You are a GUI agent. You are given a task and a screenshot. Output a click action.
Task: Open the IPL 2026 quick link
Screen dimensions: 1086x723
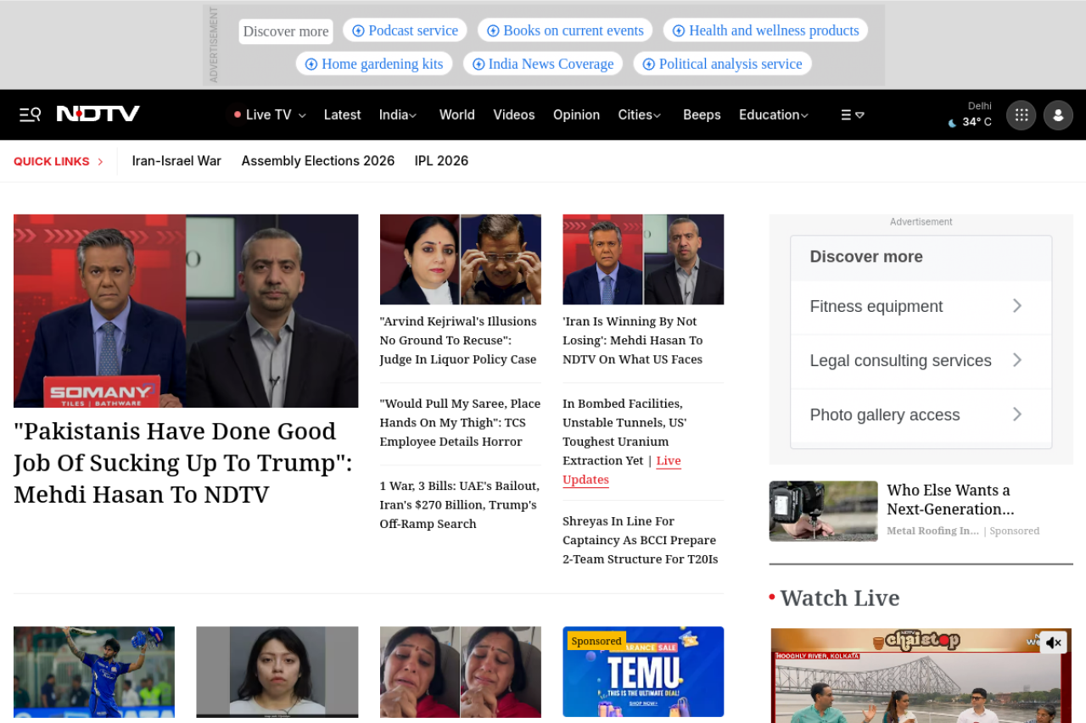coord(441,161)
